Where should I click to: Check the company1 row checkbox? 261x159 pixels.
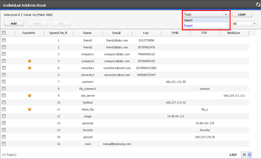pyautogui.click(x=4, y=54)
